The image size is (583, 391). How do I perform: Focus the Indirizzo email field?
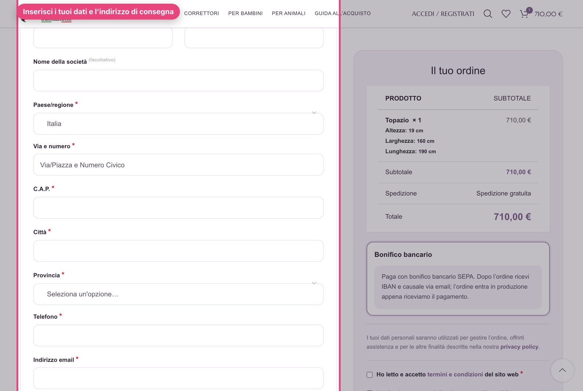coord(179,378)
